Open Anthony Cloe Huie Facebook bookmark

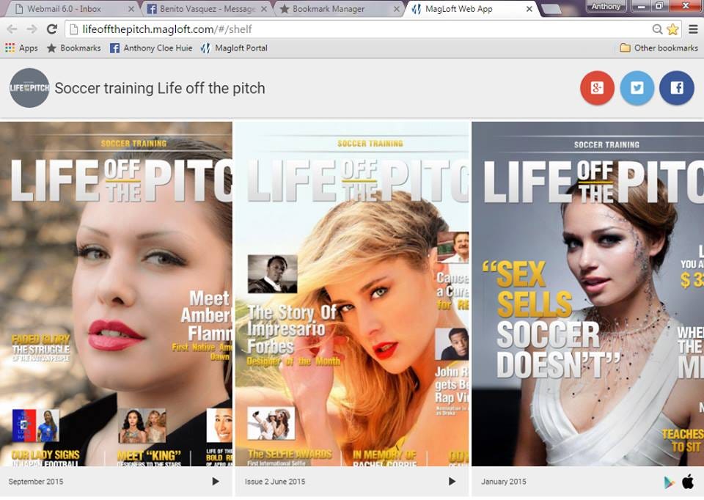point(151,48)
